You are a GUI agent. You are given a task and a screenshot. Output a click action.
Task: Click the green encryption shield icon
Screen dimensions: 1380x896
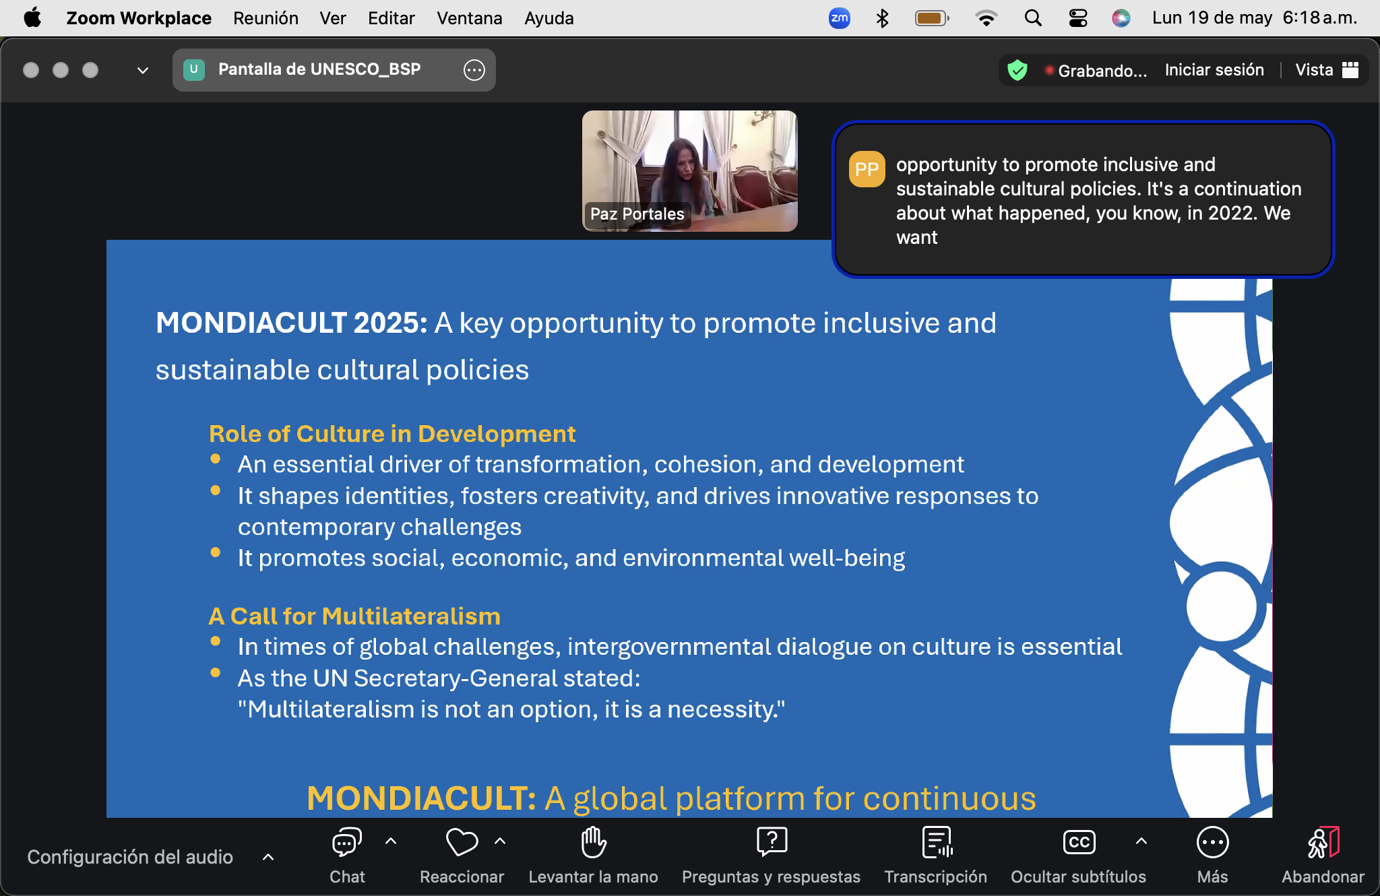click(1017, 70)
